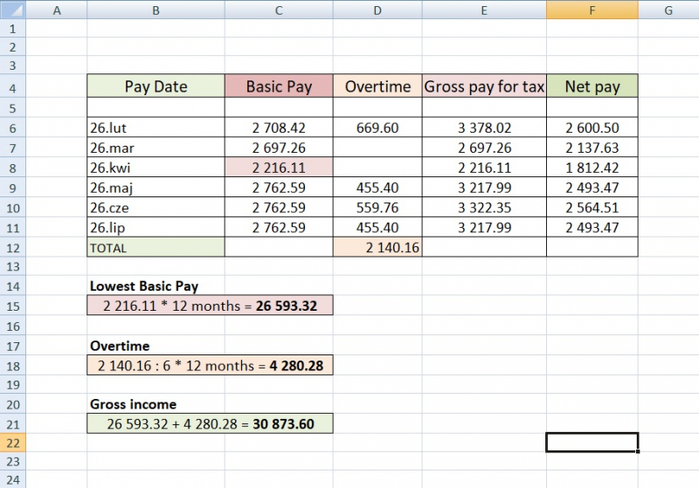Select highlighted column F header
This screenshot has width=699, height=488.
pyautogui.click(x=592, y=10)
